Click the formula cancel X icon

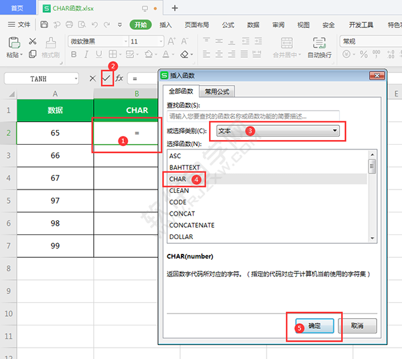pos(92,78)
